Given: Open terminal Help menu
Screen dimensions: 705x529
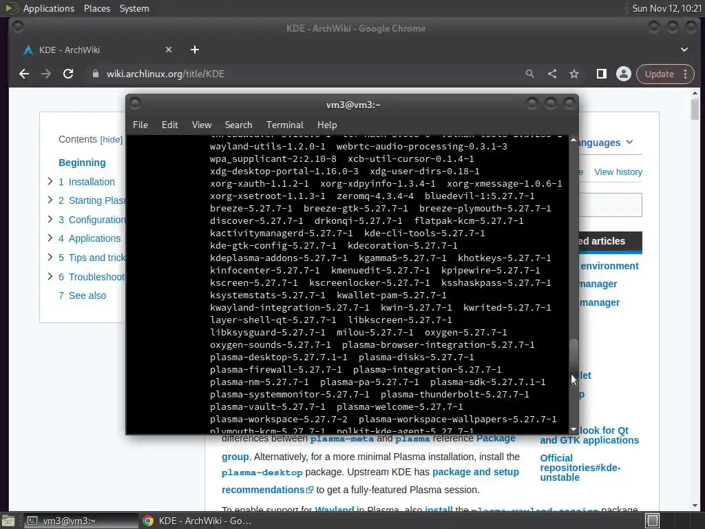Looking at the screenshot, I should (x=327, y=125).
